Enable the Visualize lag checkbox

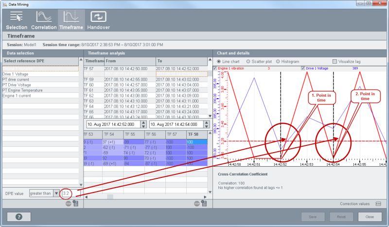point(335,62)
